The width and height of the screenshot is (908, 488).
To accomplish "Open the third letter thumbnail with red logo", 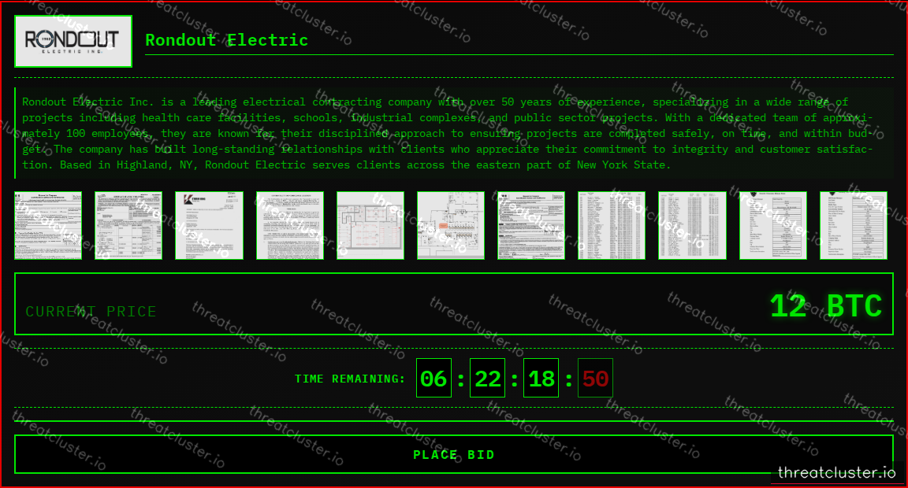I will click(x=209, y=225).
